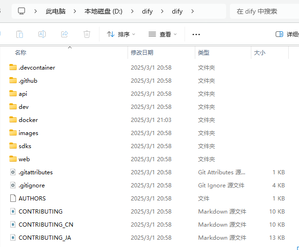The image size is (299, 250).
Task: Select the web folder name
Action: point(24,159)
